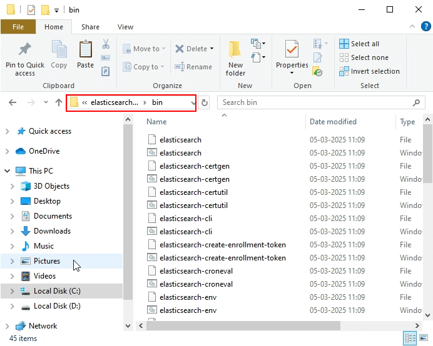
Task: Open Properties from the ribbon
Action: (x=292, y=50)
